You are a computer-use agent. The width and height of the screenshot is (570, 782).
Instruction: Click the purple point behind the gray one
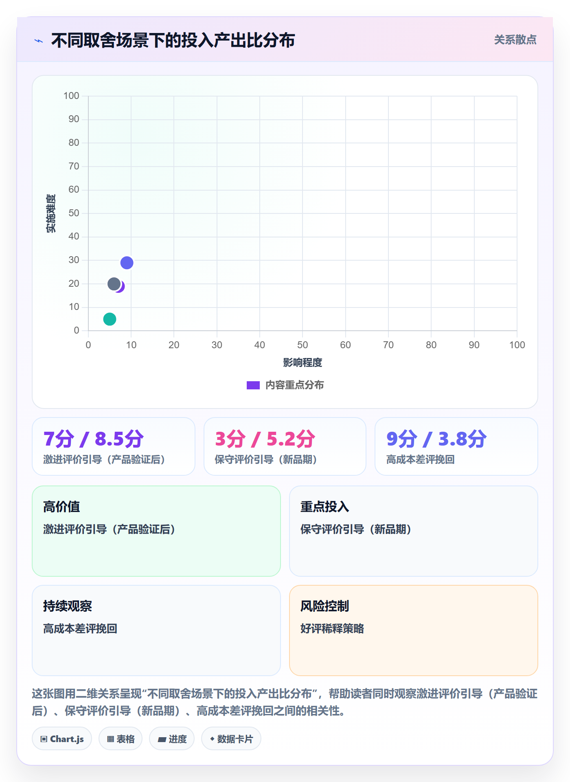pos(122,287)
